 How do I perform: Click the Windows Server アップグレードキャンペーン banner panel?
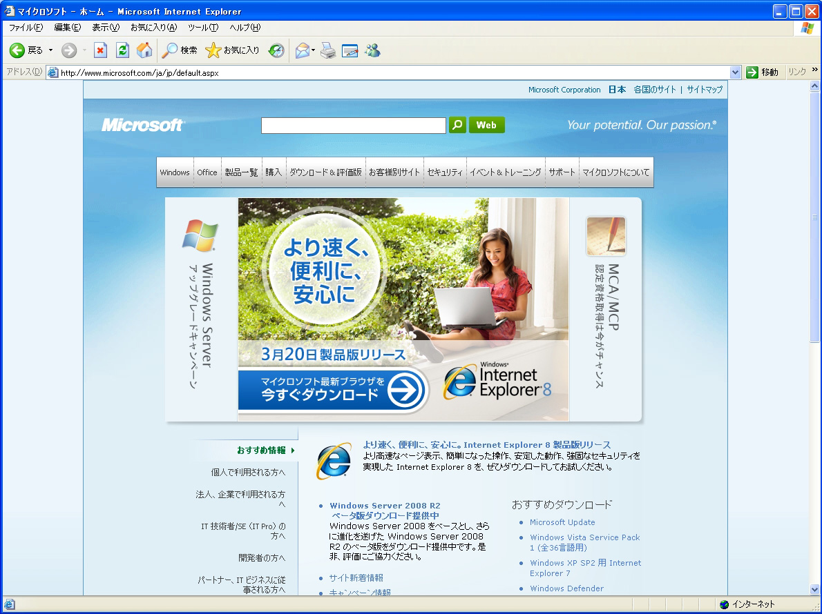pyautogui.click(x=201, y=309)
